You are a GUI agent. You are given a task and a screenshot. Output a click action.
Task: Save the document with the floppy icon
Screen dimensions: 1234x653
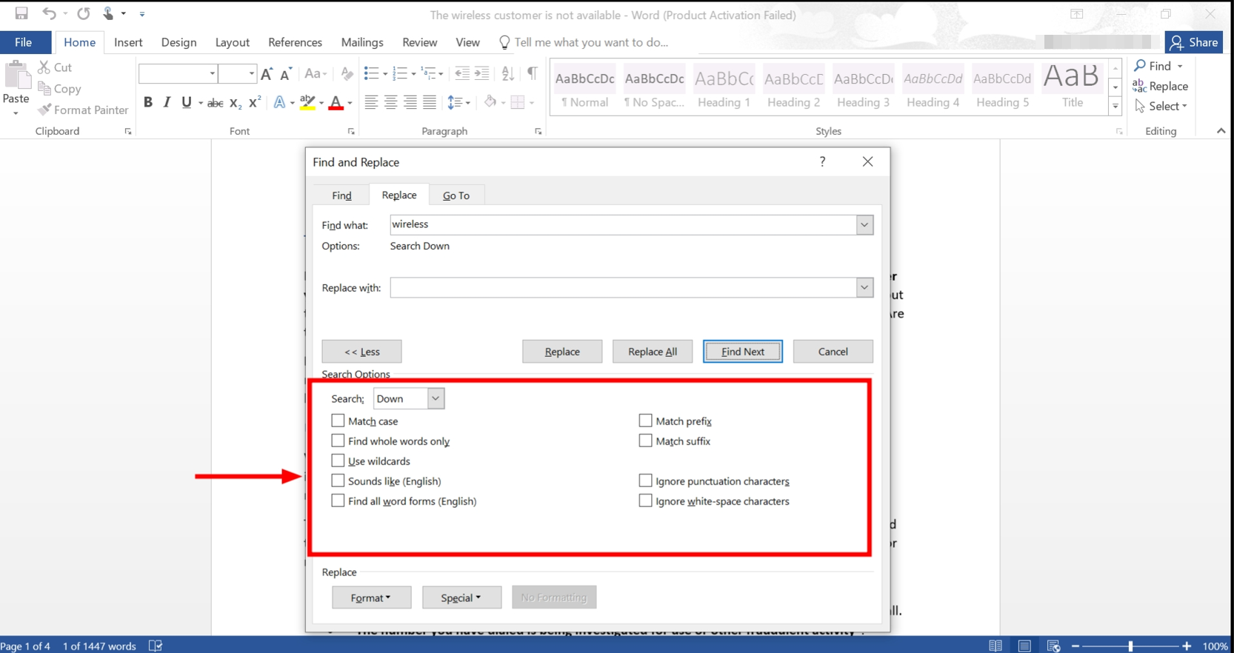21,13
